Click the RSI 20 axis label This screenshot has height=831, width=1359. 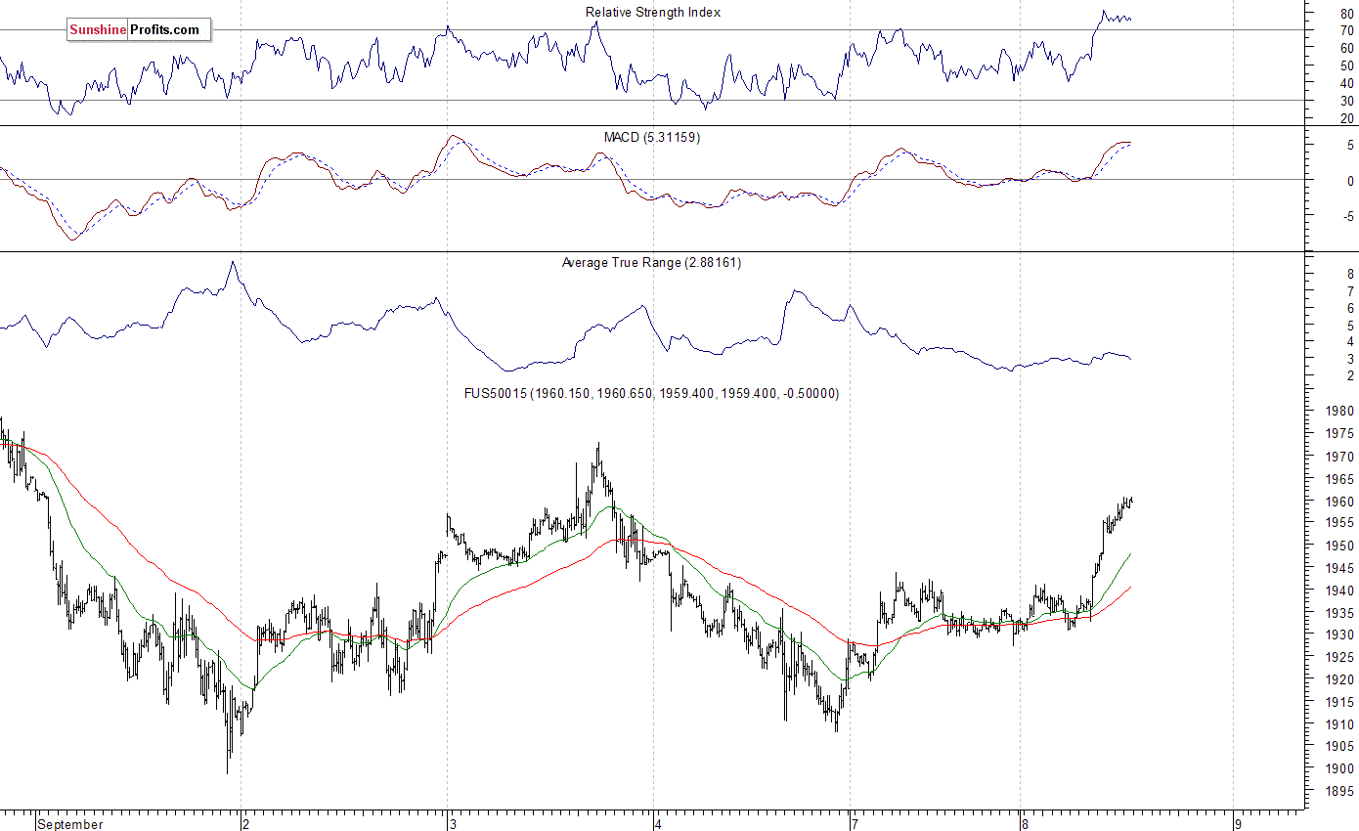[x=1347, y=118]
